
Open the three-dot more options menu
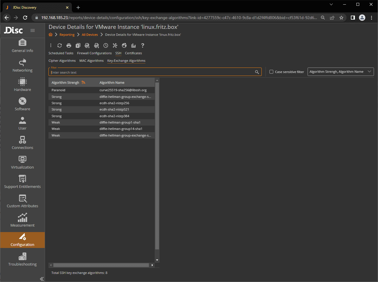click(x=51, y=46)
